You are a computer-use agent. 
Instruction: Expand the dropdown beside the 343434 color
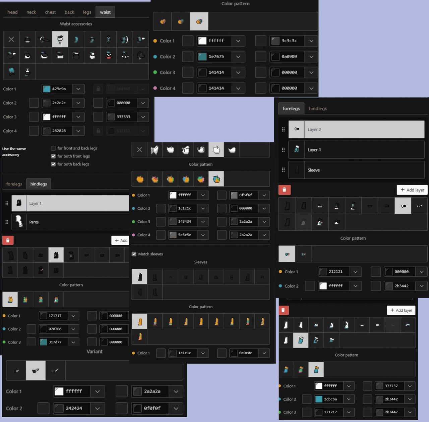click(x=203, y=222)
